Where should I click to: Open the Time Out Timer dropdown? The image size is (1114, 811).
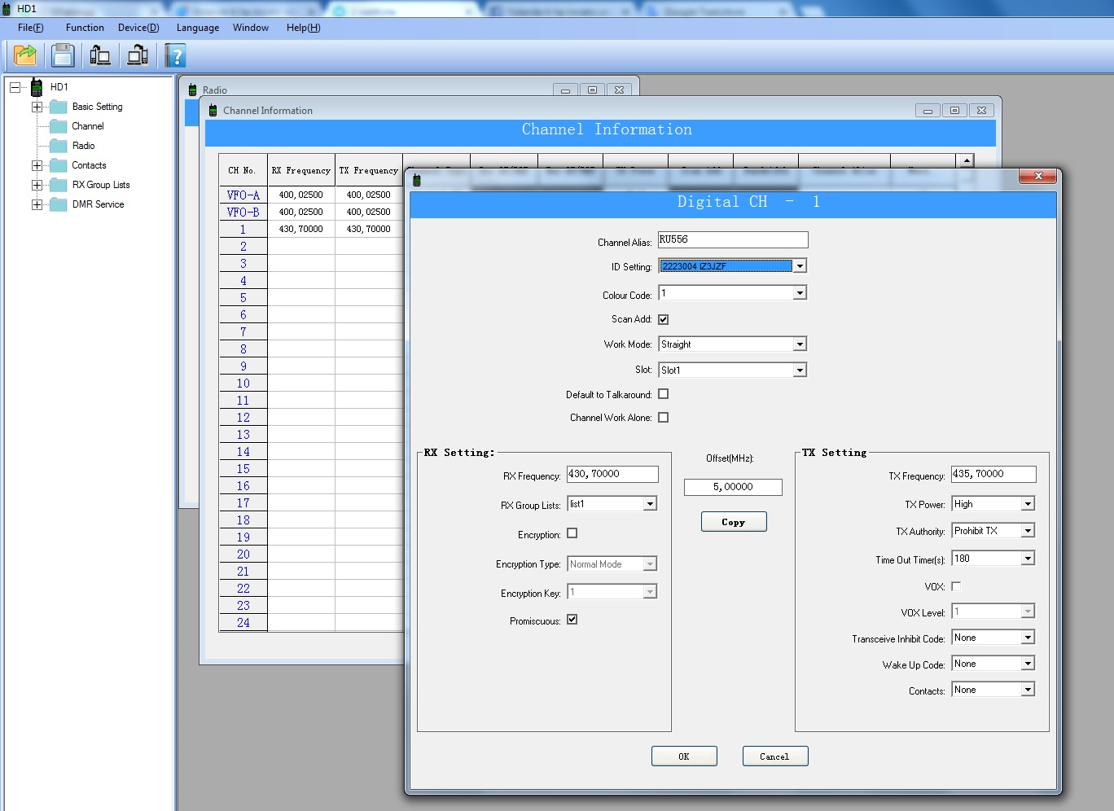pos(1028,559)
